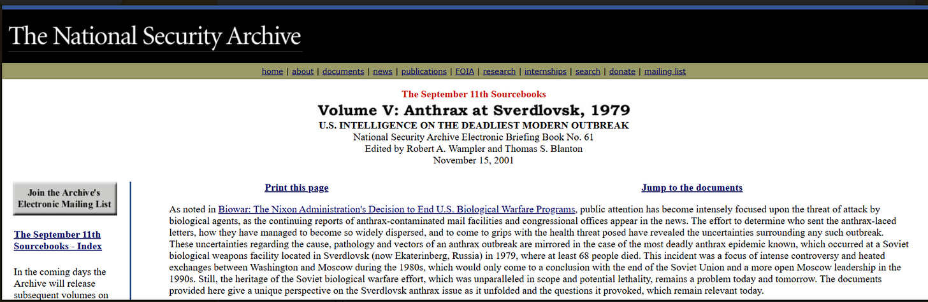The image size is (928, 302).
Task: Click Print this page link
Action: point(296,188)
